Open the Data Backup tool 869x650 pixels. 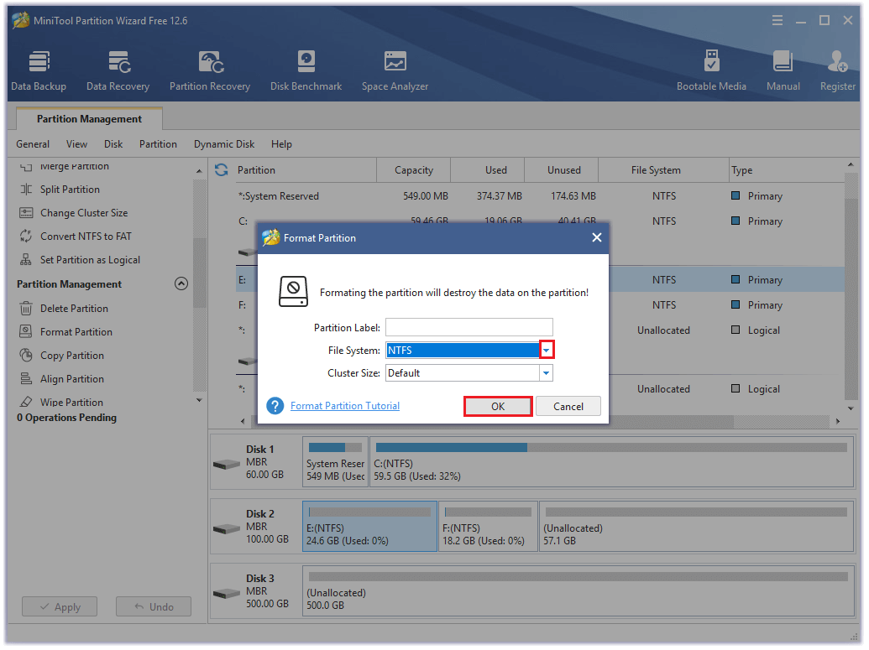[x=39, y=70]
